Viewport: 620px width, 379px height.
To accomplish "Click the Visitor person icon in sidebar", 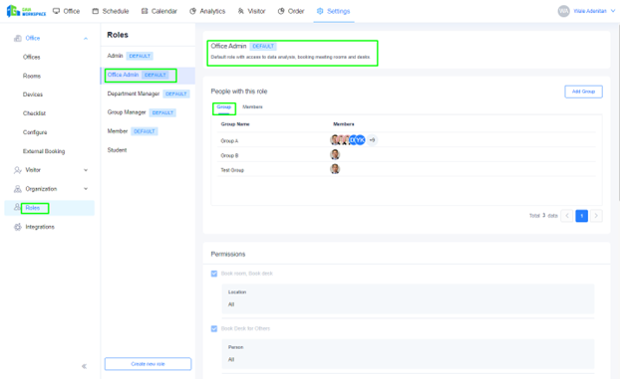I will [17, 170].
